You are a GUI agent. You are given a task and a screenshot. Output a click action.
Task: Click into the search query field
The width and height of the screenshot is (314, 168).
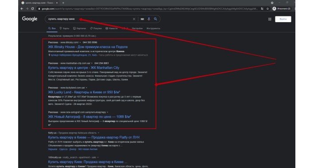pos(89,19)
